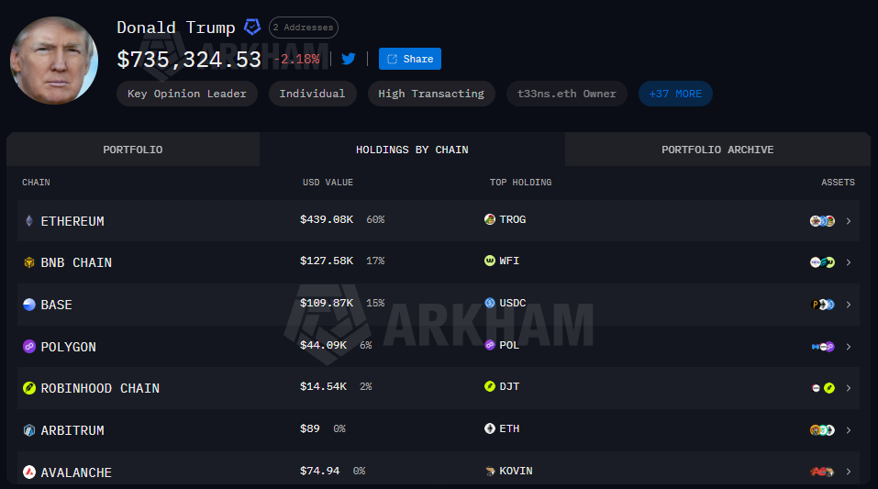878x489 pixels.
Task: Click the 60% share in Ethereum row
Action: pos(375,219)
